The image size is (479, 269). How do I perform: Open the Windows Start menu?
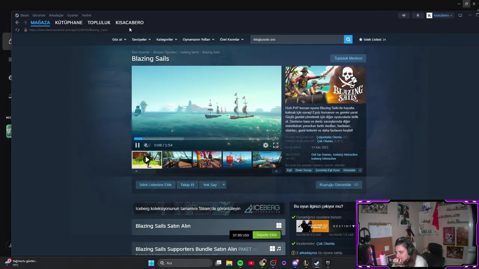[x=151, y=263]
